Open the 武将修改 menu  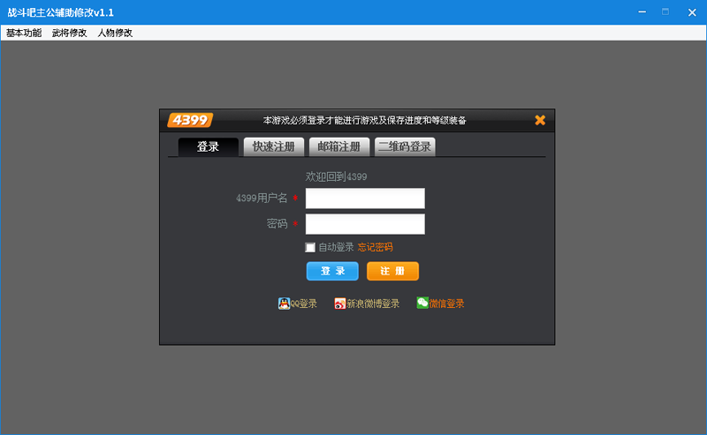click(70, 33)
